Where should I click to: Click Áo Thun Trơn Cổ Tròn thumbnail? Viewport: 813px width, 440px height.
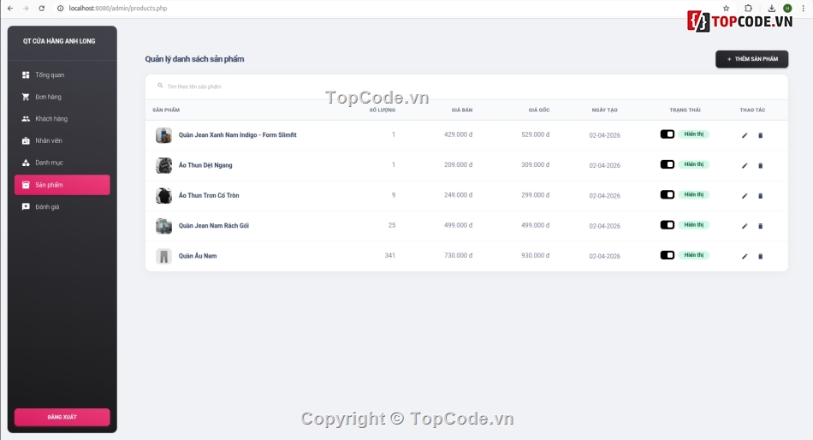[x=163, y=196]
